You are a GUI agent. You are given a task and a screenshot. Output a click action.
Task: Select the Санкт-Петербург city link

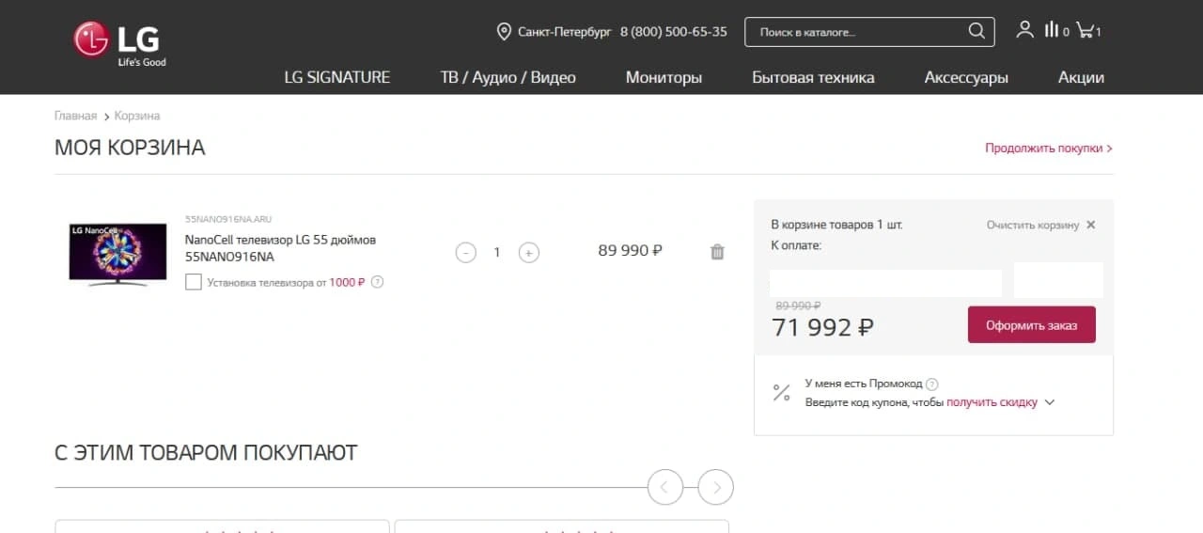point(565,32)
